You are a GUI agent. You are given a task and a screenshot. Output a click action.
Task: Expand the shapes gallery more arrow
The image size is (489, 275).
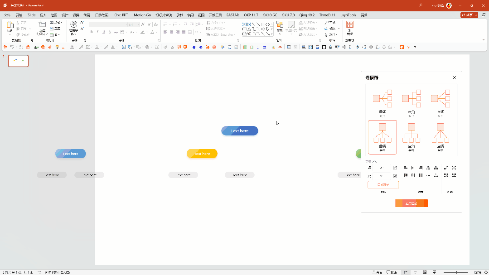tap(271, 34)
